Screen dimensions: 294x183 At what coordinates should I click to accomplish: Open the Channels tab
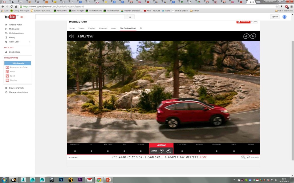[x=103, y=28]
